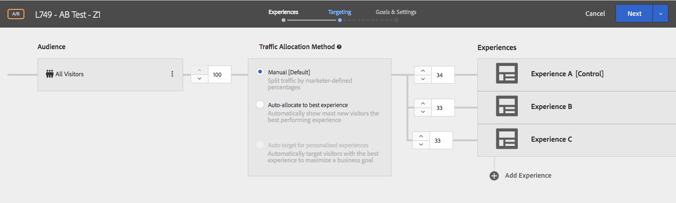The width and height of the screenshot is (676, 203).
Task: Click the Experience C layout icon
Action: [x=507, y=139]
